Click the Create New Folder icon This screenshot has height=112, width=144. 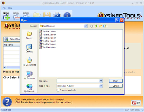(100, 26)
